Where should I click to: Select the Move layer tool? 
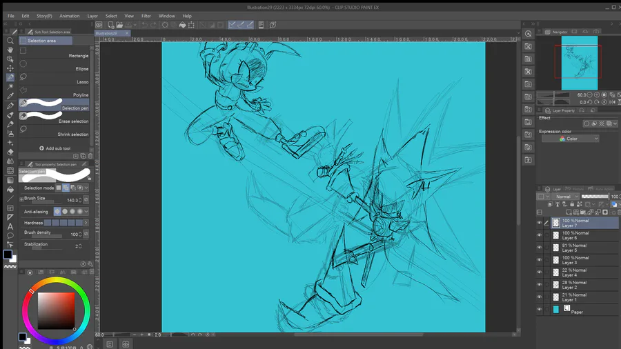coord(10,68)
